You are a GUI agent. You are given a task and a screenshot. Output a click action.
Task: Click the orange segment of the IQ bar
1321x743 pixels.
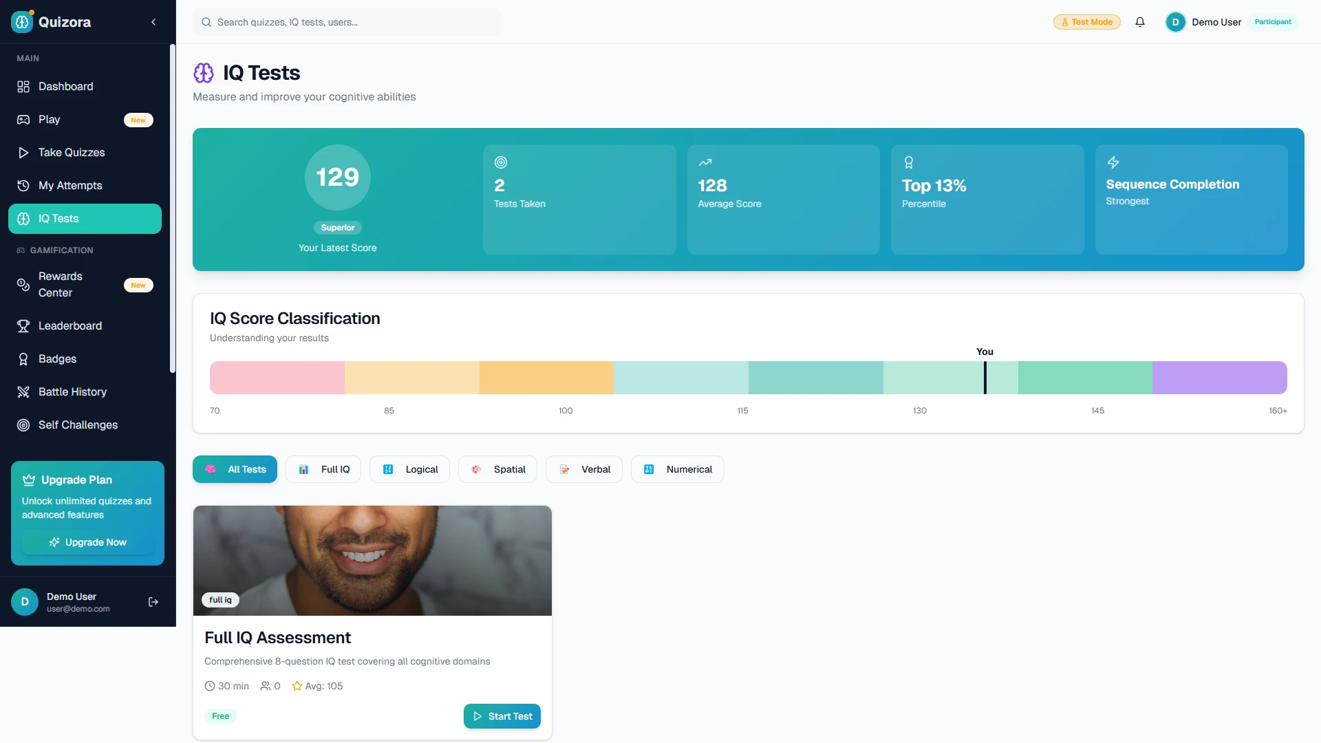[x=546, y=378]
